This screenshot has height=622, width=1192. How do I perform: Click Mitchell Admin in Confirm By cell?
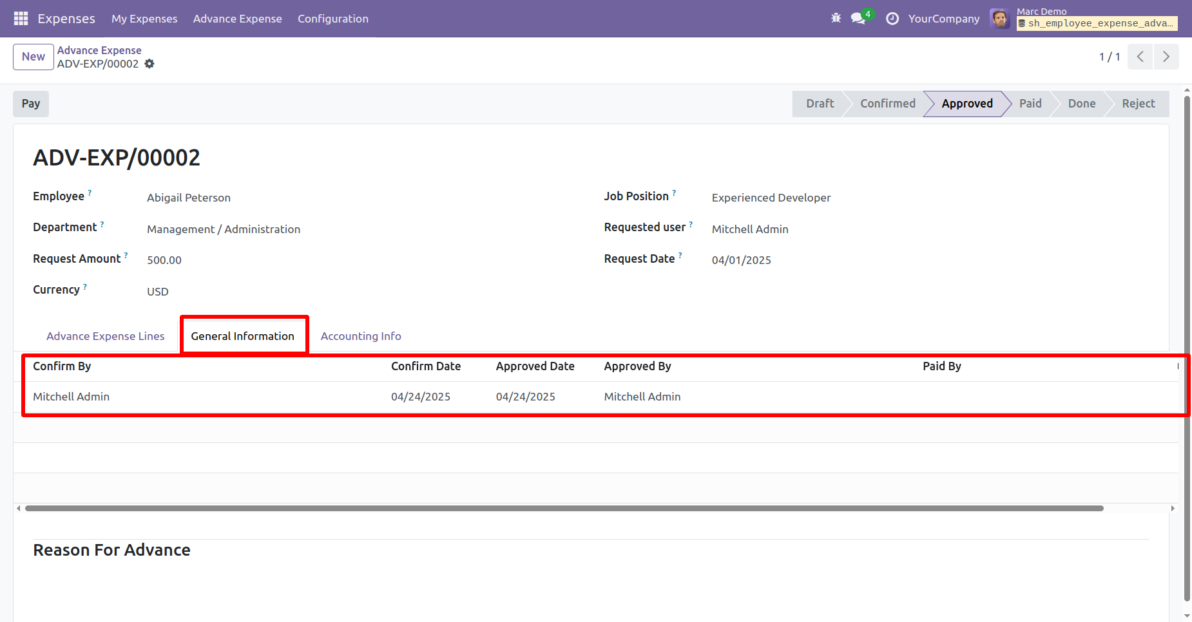pos(72,397)
